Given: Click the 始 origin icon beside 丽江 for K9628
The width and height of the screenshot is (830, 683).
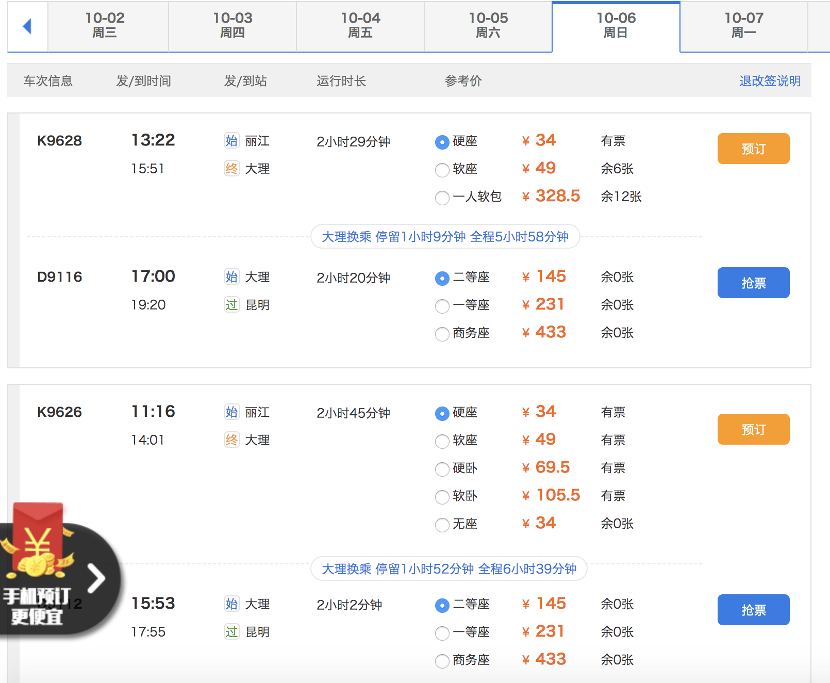Looking at the screenshot, I should pyautogui.click(x=231, y=141).
